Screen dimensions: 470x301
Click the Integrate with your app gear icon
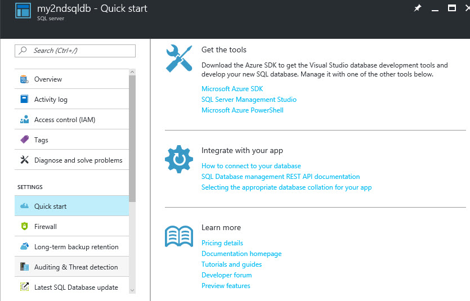[x=179, y=159]
